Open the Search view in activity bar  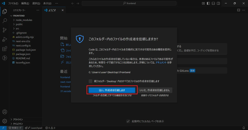tap(5, 21)
